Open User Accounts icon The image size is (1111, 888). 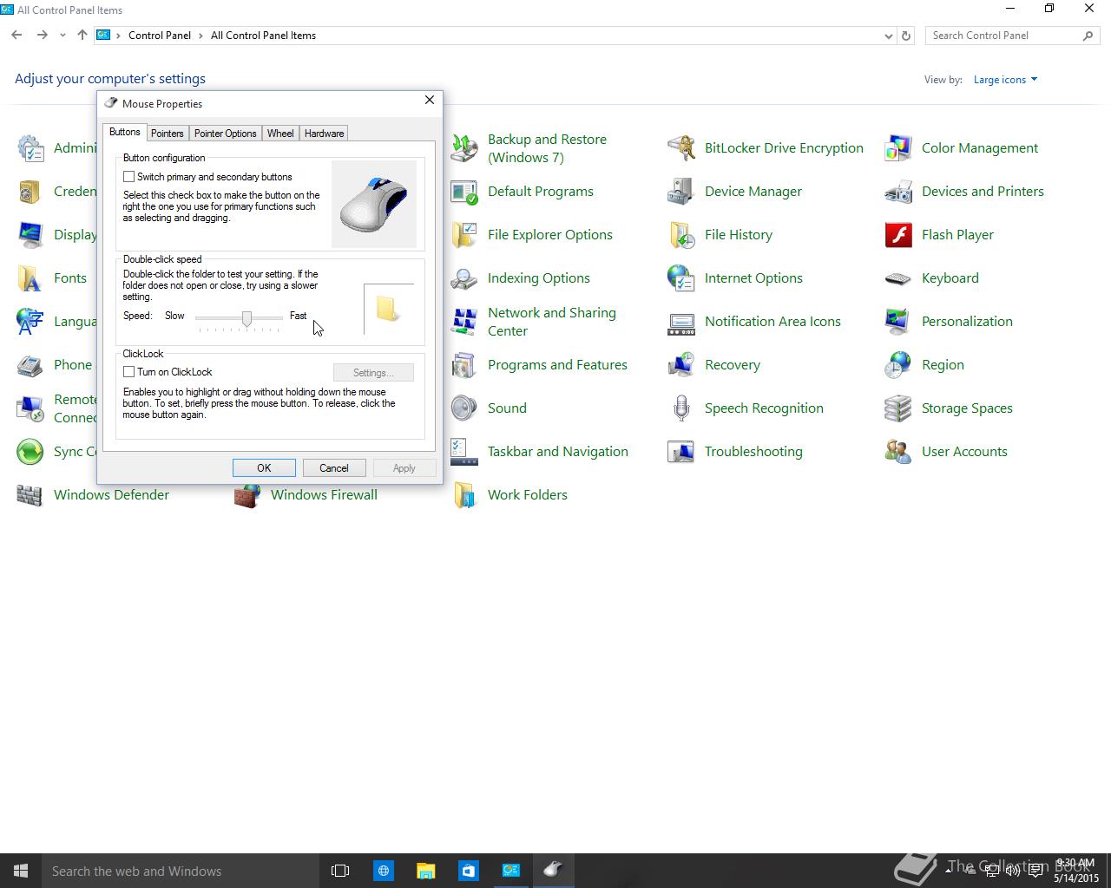898,452
